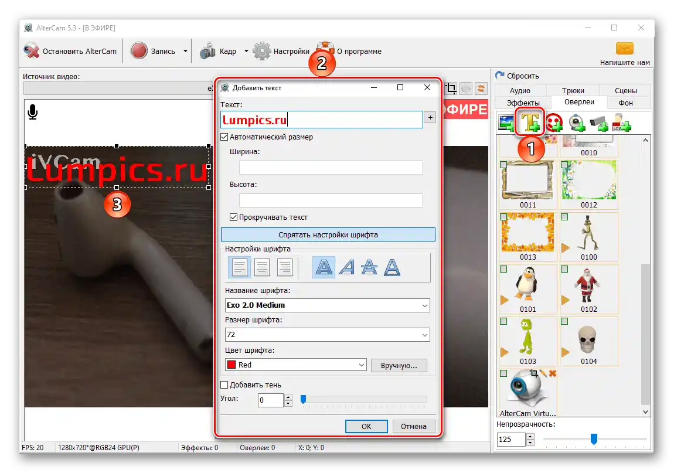Select the right text alignment icon
The width and height of the screenshot is (674, 473).
(285, 267)
